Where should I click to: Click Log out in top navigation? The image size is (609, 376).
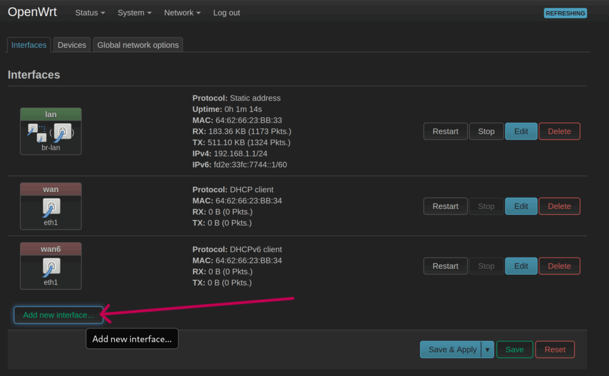coord(227,12)
